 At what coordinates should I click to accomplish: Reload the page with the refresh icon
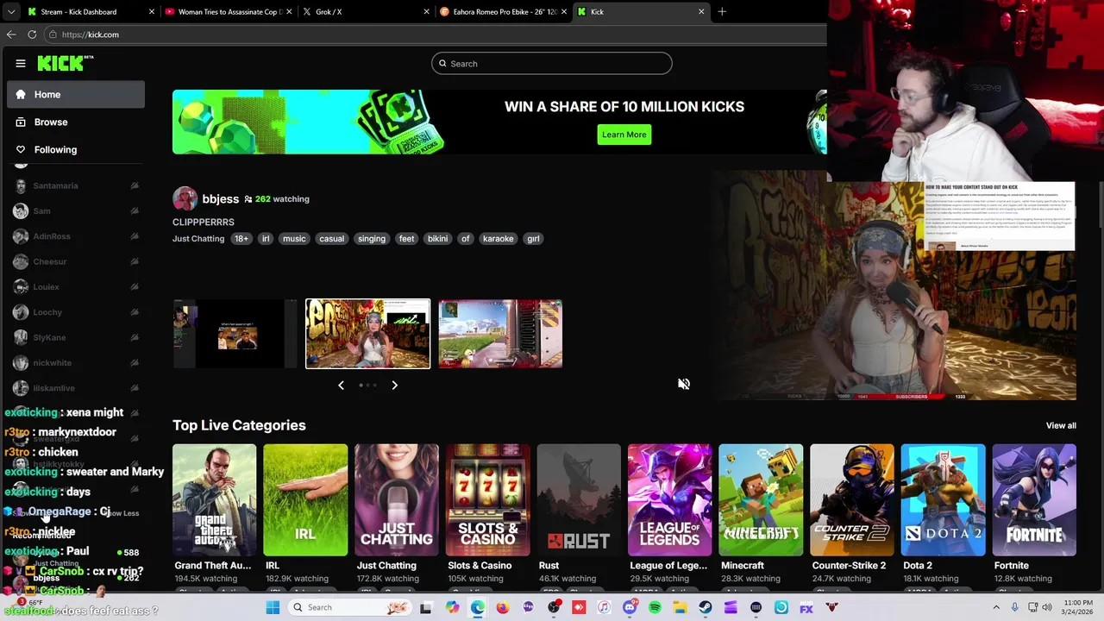pos(32,34)
